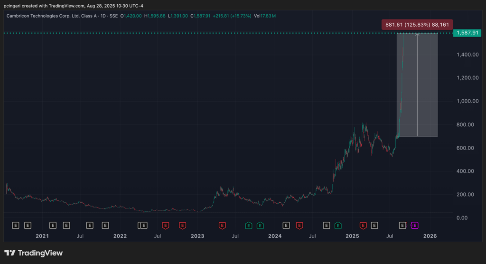Image resolution: width=486 pixels, height=264 pixels.
Task: Open gray earnings marker just after 2024 label
Action: (x=286, y=226)
